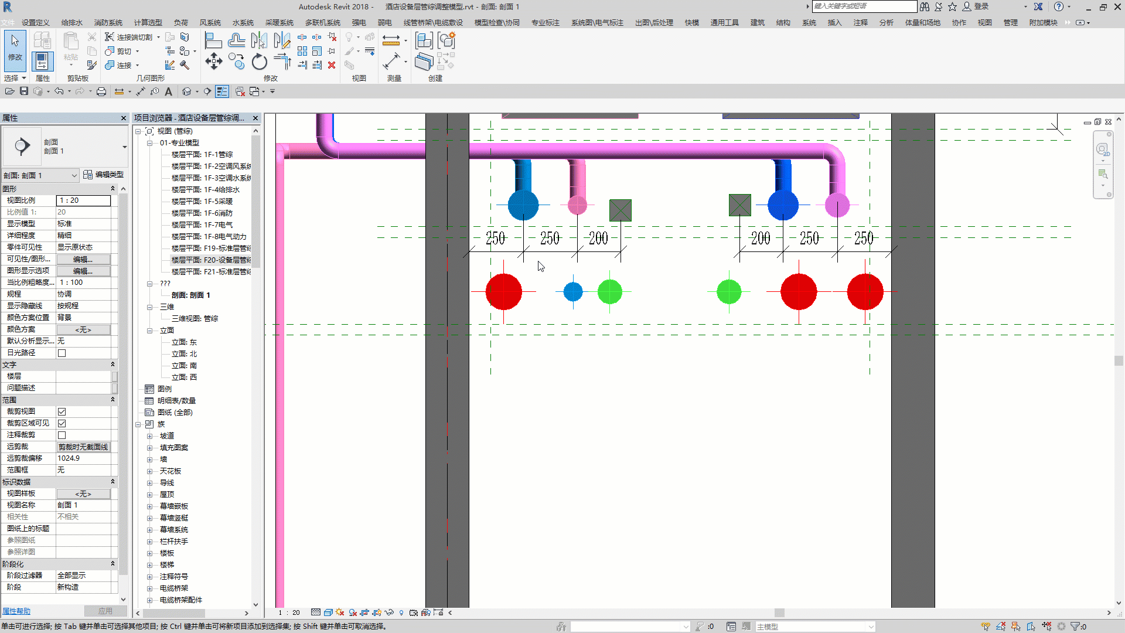Click the horizontal scrollbar thumb below the view
1125x633 pixels.
pyautogui.click(x=779, y=612)
